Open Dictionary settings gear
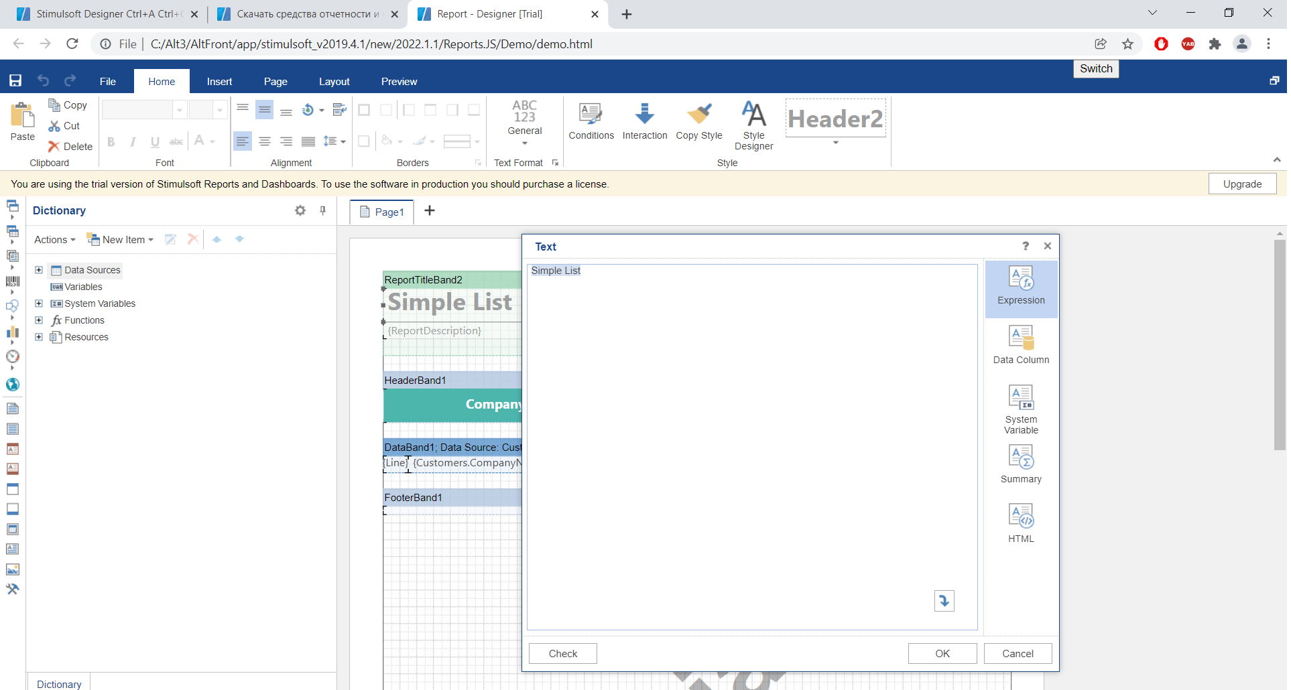Screen dimensions: 1291x690 click(300, 210)
